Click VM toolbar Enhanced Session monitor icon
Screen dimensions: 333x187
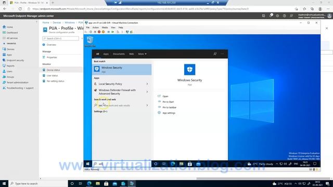[127, 32]
